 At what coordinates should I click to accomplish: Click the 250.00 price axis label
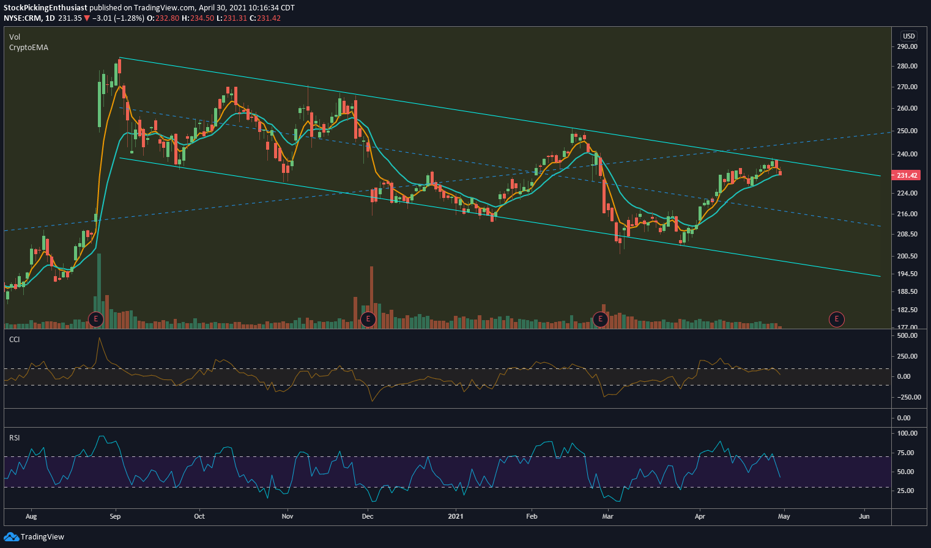tap(907, 131)
